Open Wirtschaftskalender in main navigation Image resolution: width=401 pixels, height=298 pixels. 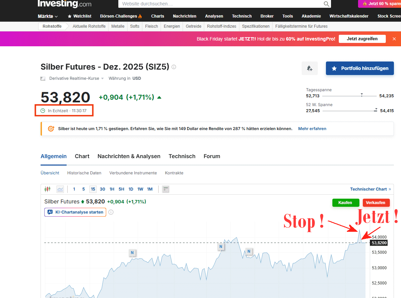point(349,16)
